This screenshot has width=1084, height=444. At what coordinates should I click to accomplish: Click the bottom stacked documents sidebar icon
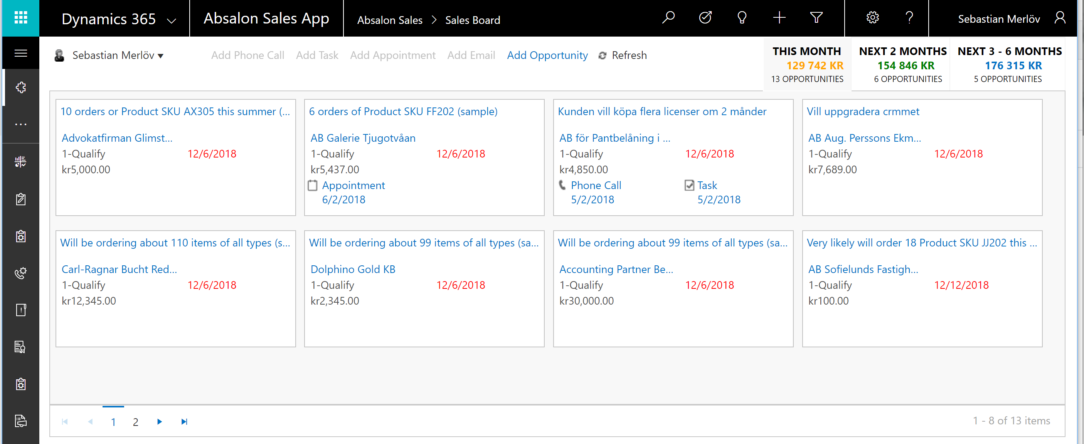point(20,421)
